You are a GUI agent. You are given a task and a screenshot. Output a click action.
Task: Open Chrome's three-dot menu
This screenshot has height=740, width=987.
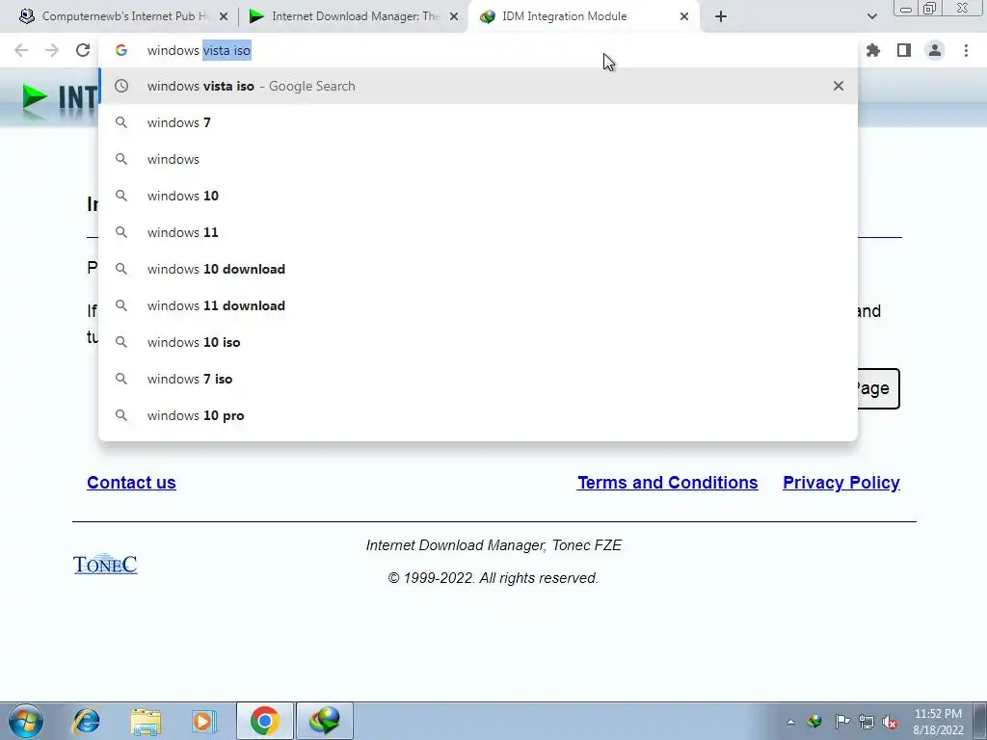point(966,50)
